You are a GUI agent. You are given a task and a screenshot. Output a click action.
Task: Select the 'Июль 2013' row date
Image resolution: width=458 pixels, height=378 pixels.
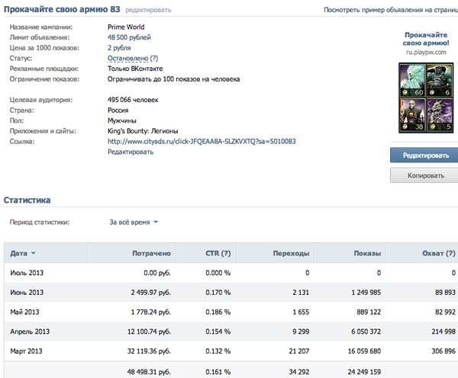27,273
